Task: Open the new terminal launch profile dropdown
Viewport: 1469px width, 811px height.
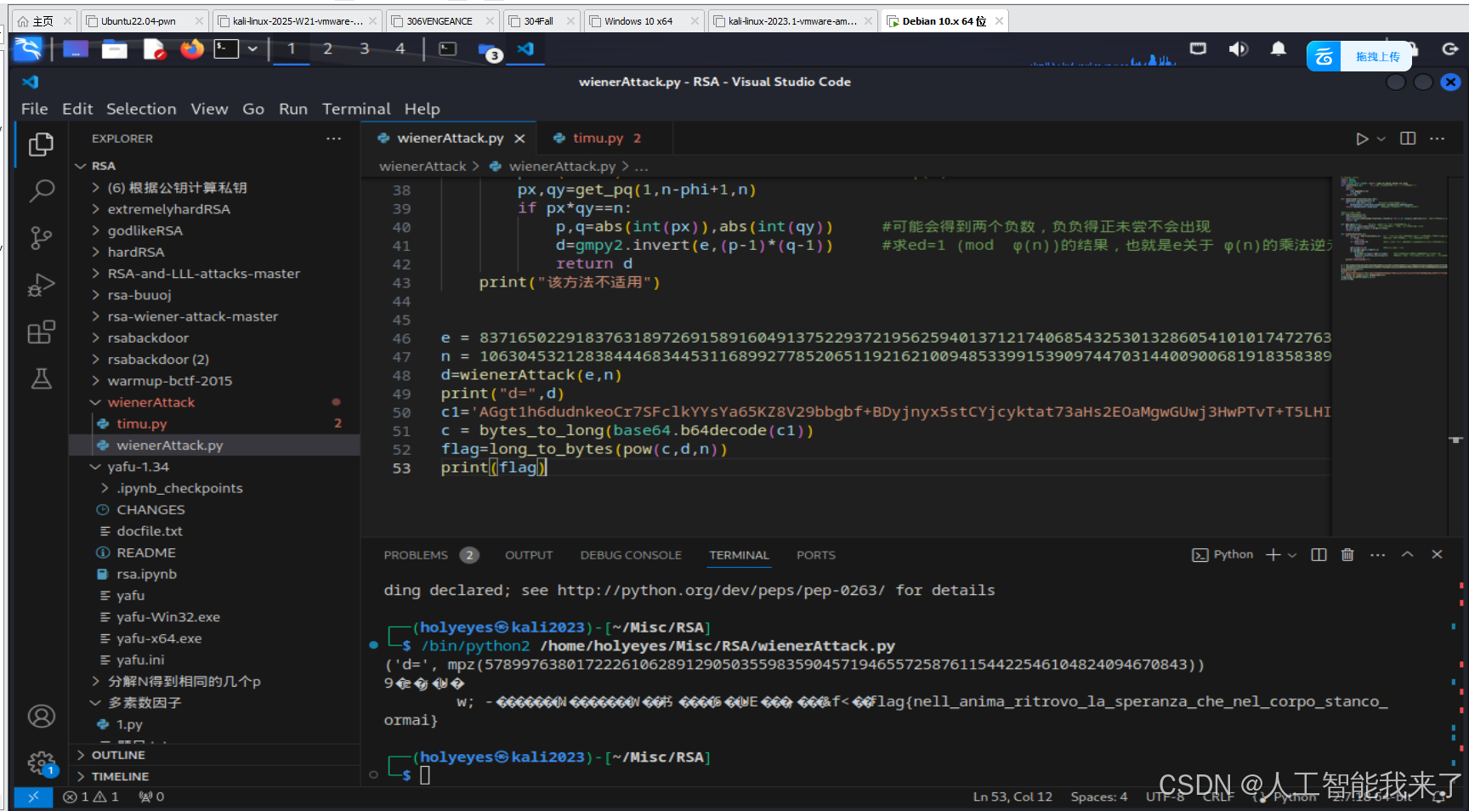Action: [x=1292, y=554]
